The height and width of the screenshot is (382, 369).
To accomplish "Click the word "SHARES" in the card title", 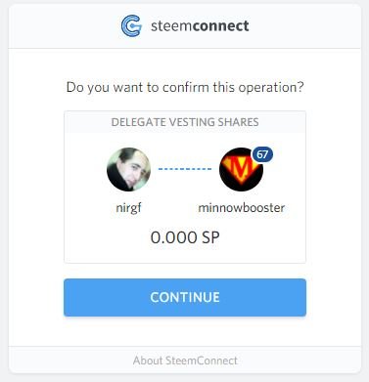I will click(x=238, y=122).
